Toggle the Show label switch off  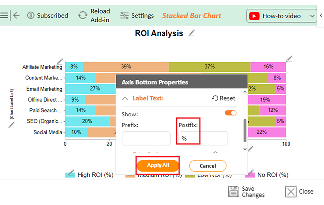click(x=231, y=113)
